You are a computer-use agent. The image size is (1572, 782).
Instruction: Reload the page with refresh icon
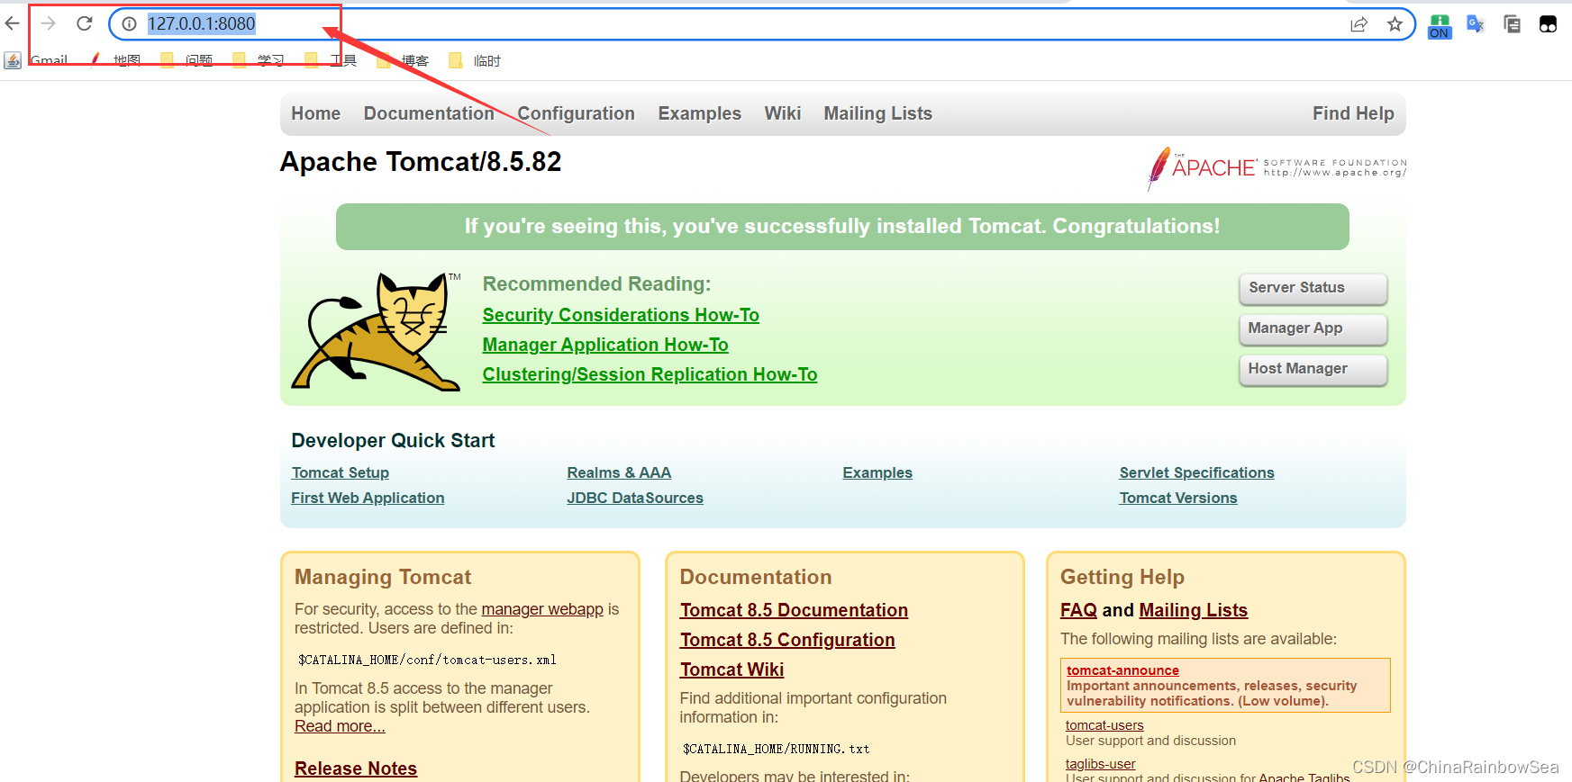85,23
